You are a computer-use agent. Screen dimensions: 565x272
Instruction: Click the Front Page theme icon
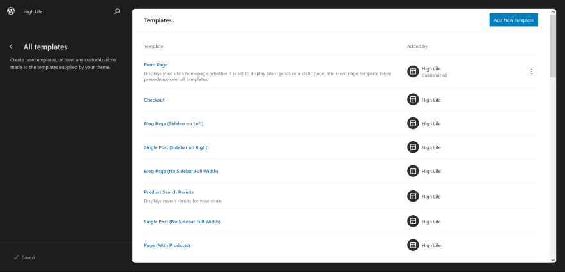click(x=413, y=72)
